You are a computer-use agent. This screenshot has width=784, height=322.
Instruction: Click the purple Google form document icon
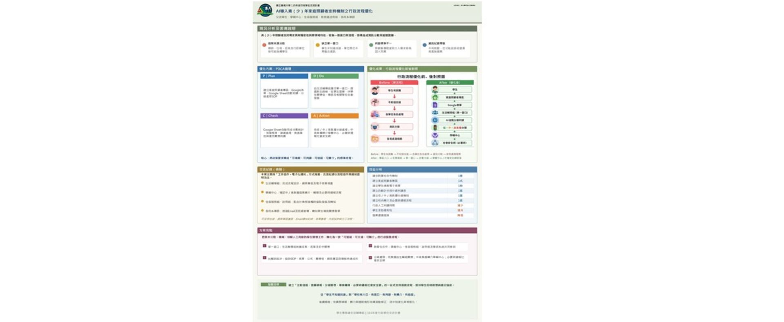coord(435,105)
